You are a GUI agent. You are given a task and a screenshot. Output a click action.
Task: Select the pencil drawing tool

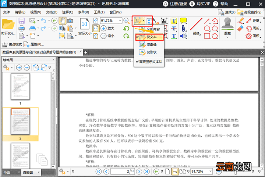click(x=240, y=21)
